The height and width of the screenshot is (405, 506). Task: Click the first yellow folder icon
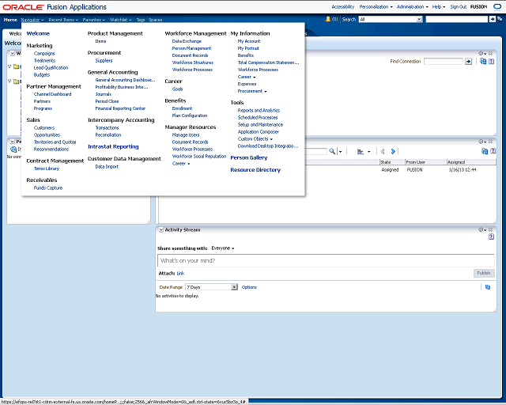coord(17,66)
